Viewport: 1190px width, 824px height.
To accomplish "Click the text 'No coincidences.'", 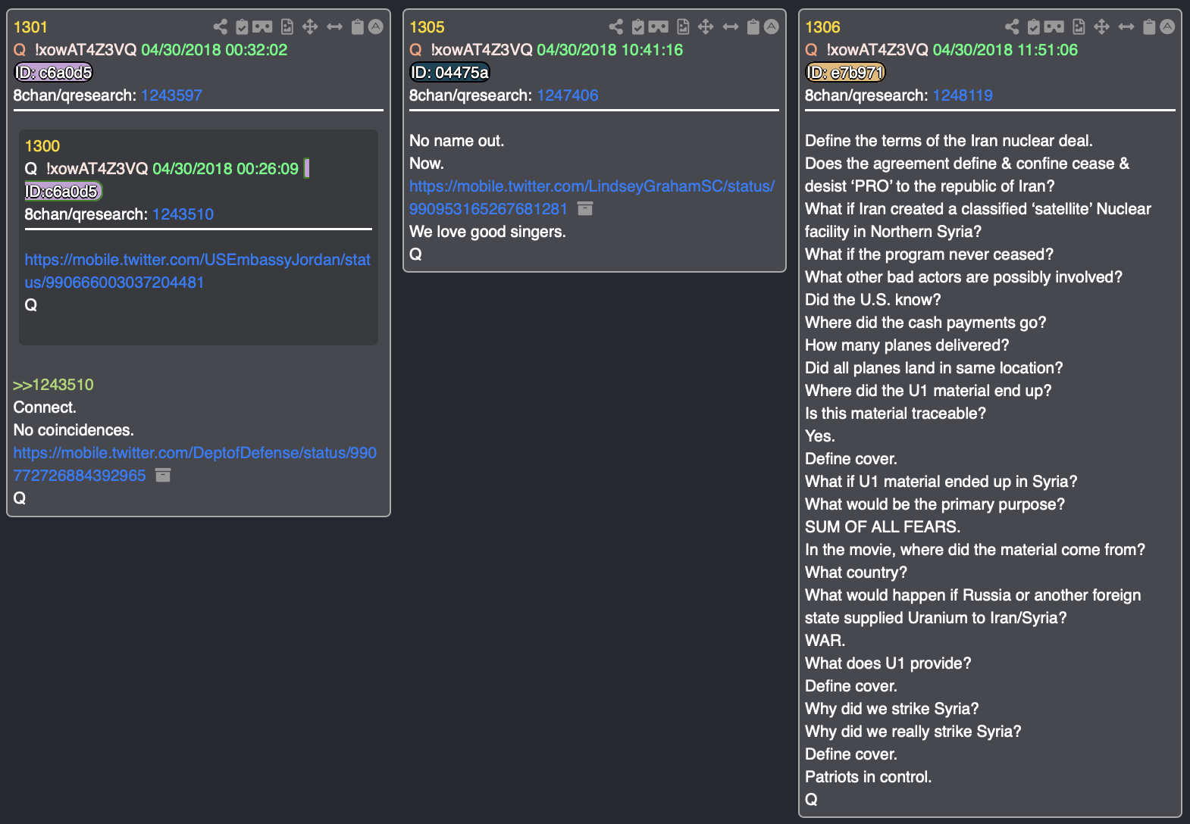I will pos(74,430).
